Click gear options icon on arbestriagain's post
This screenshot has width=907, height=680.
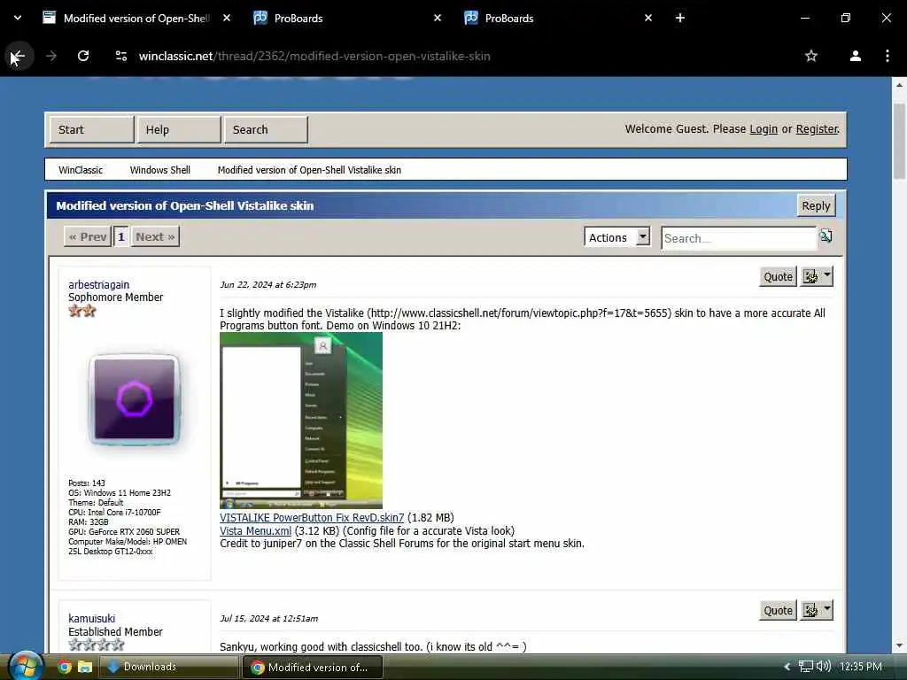[x=810, y=276]
